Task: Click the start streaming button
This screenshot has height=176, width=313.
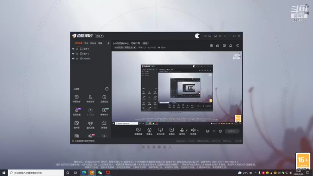Action: click(232, 131)
